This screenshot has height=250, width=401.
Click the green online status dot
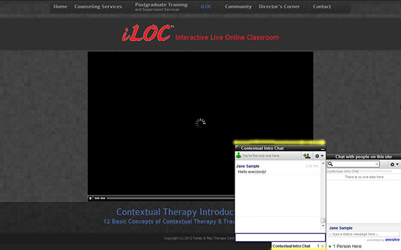329,247
